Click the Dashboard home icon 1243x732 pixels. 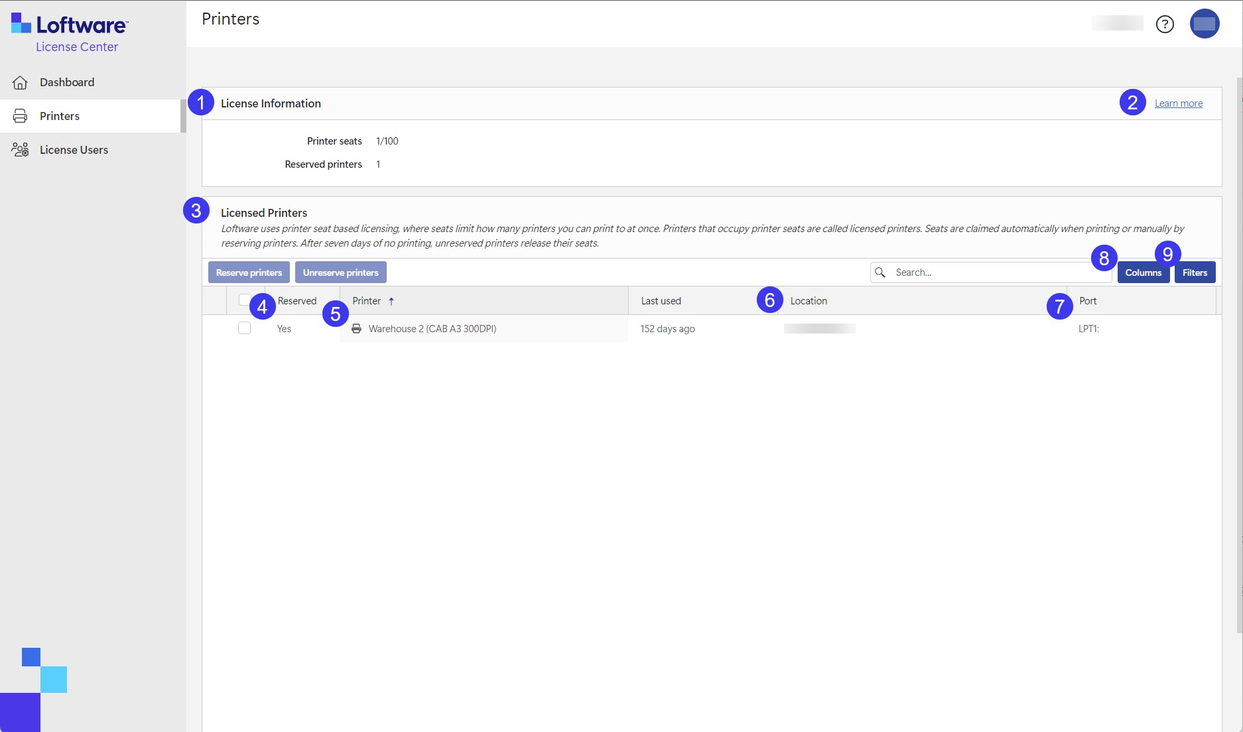pos(20,82)
